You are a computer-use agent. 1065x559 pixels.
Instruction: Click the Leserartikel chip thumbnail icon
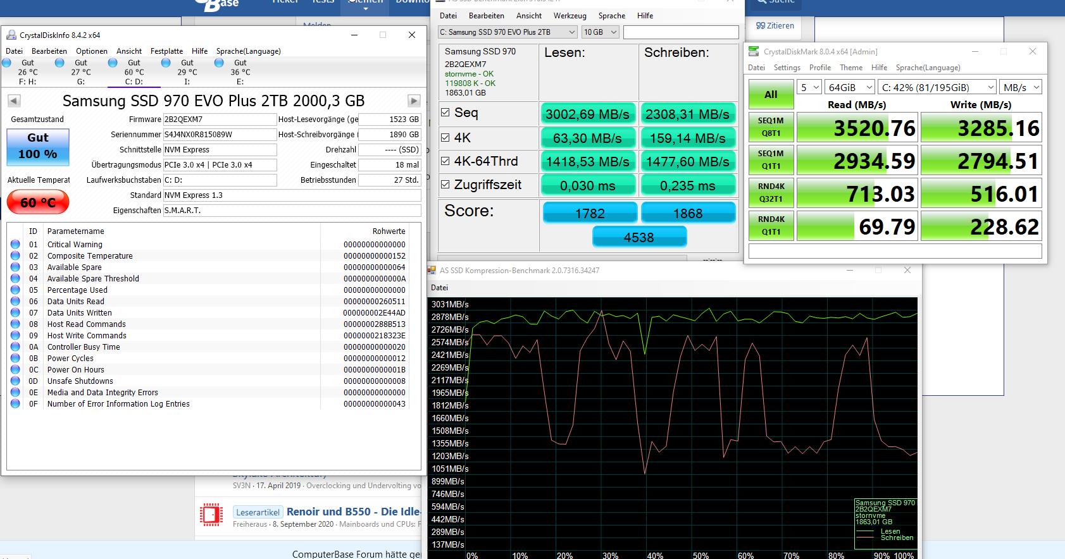point(211,515)
